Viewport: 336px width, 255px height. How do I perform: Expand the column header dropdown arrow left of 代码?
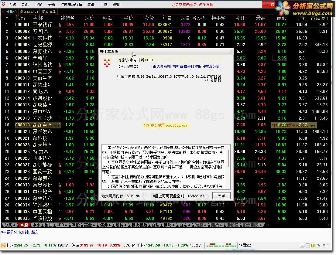pyautogui.click(x=7, y=18)
